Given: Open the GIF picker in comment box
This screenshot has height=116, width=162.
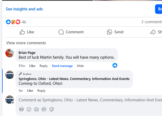Looking at the screenshot, I should click(x=44, y=109).
